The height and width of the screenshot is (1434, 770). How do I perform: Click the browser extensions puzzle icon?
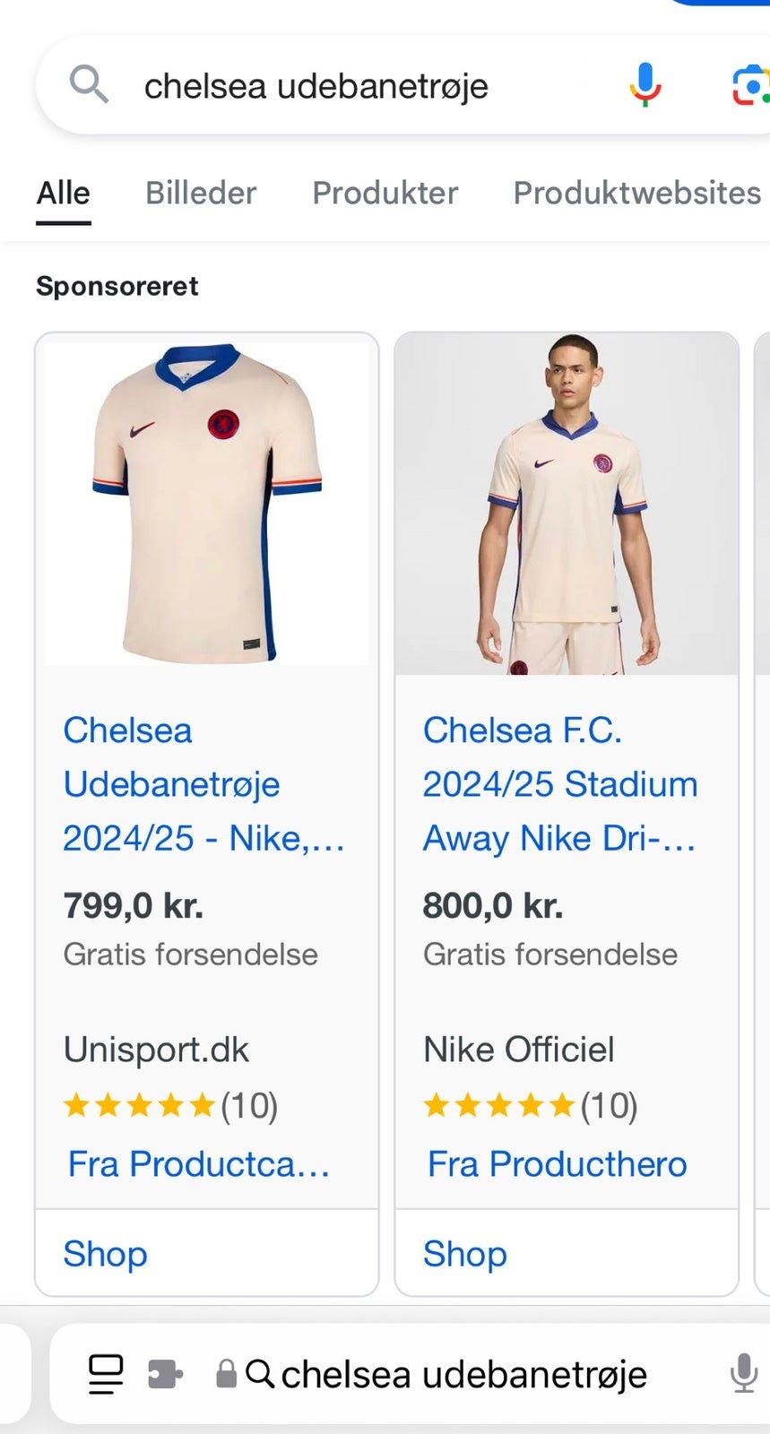(165, 1374)
